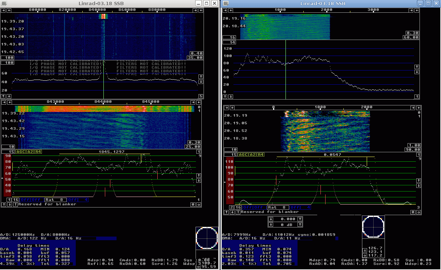Click the polarization circle in right window
The width and height of the screenshot is (441, 270).
click(373, 227)
